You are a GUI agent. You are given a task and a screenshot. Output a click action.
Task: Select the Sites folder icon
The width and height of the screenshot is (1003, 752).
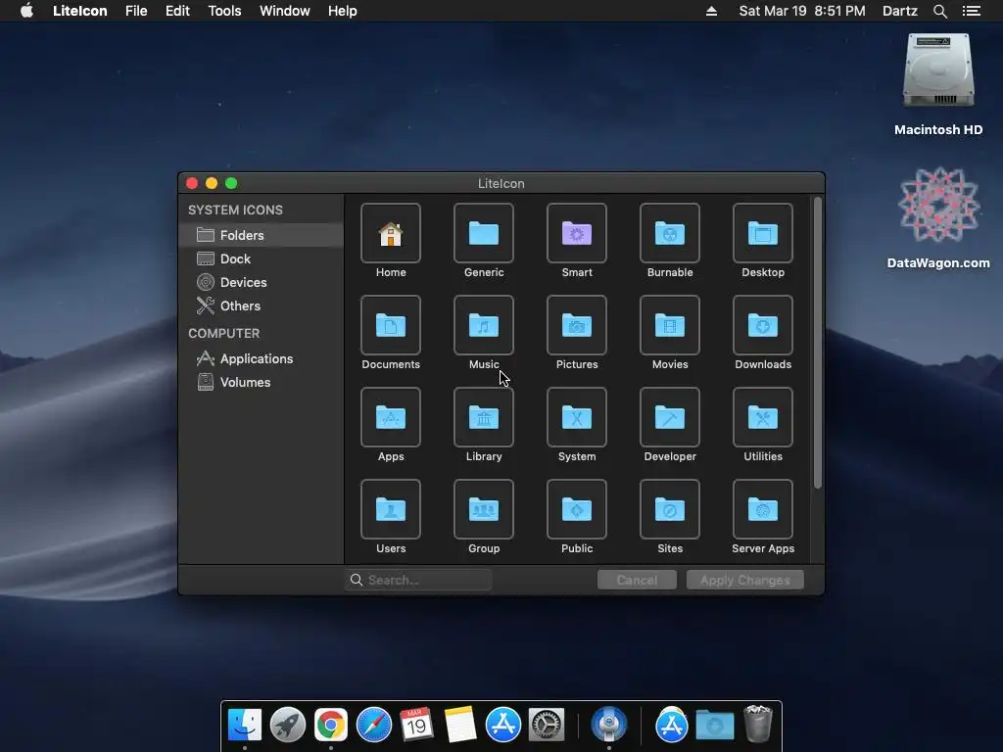point(670,509)
